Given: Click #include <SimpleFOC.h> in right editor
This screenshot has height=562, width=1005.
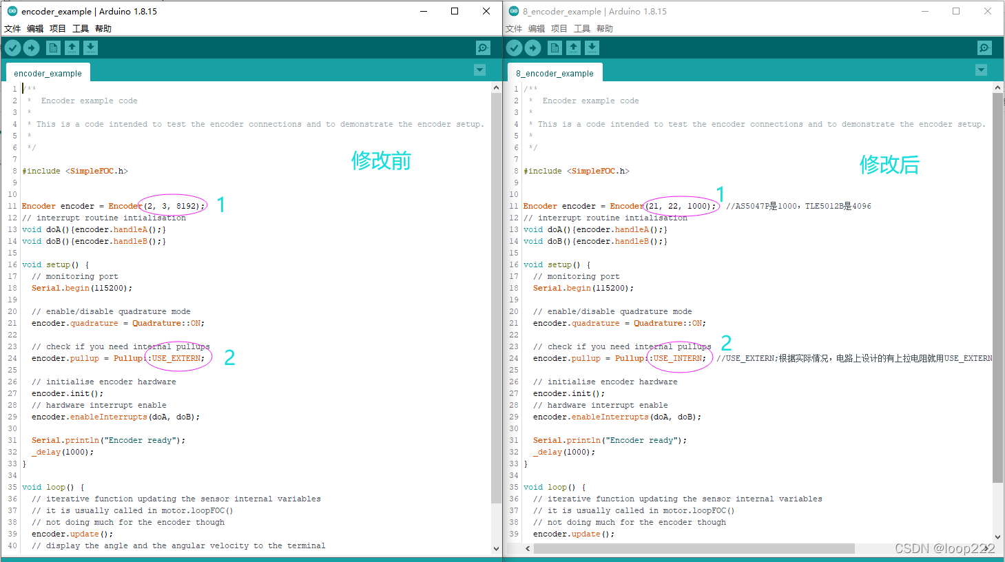Looking at the screenshot, I should click(577, 171).
